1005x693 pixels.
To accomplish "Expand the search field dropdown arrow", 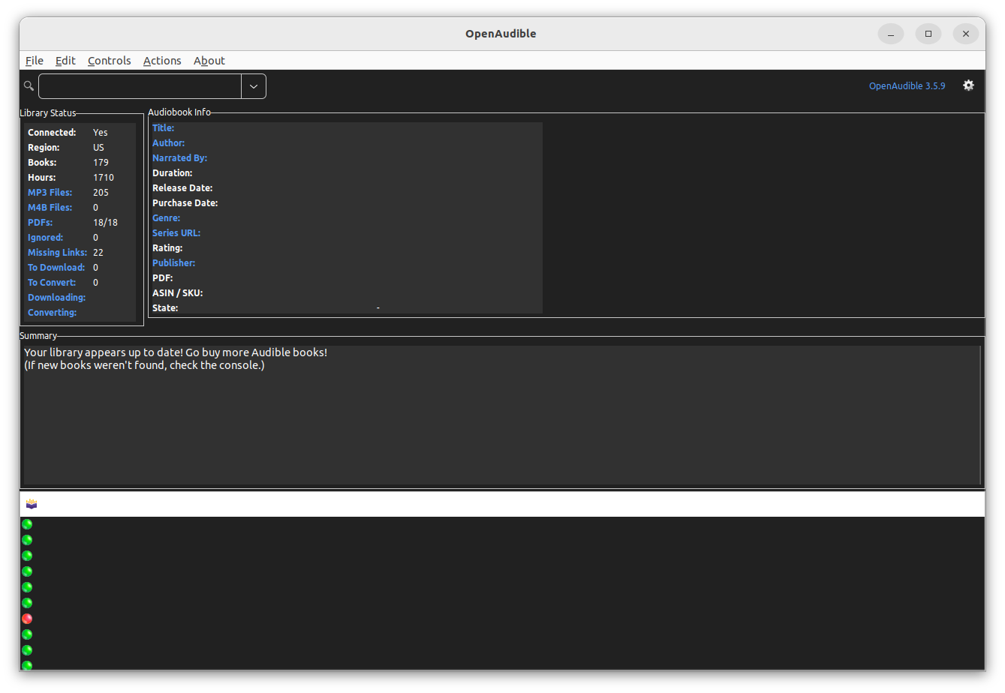I will pos(254,86).
